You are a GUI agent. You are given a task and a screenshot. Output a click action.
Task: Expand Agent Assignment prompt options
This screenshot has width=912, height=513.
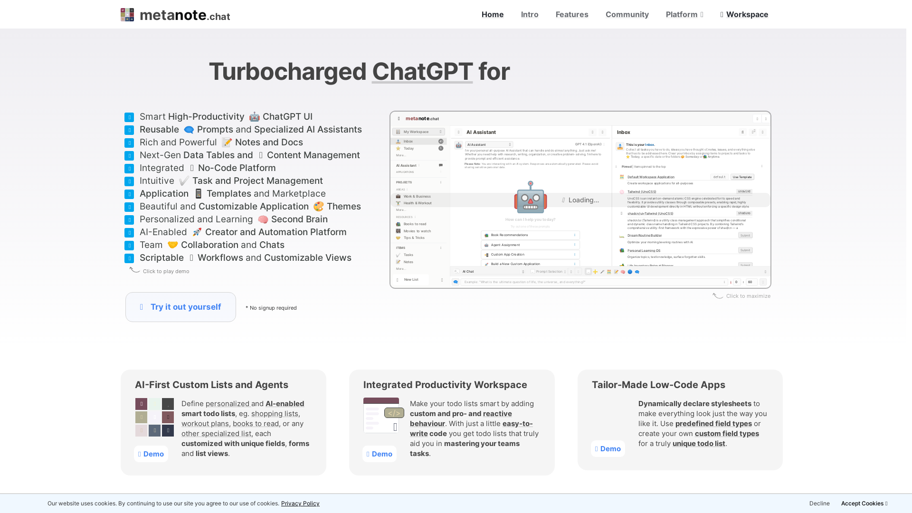[x=575, y=245]
